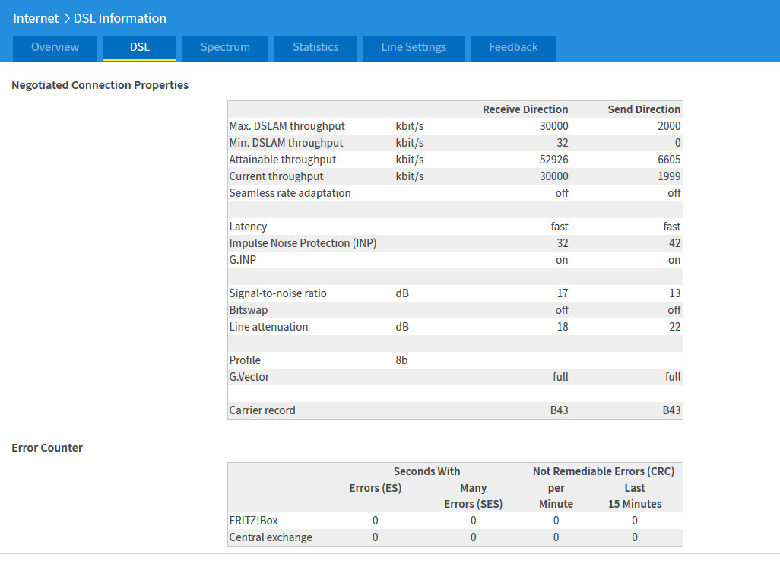Image resolution: width=780 pixels, height=564 pixels.
Task: Click the Send Direction column header
Action: point(644,109)
